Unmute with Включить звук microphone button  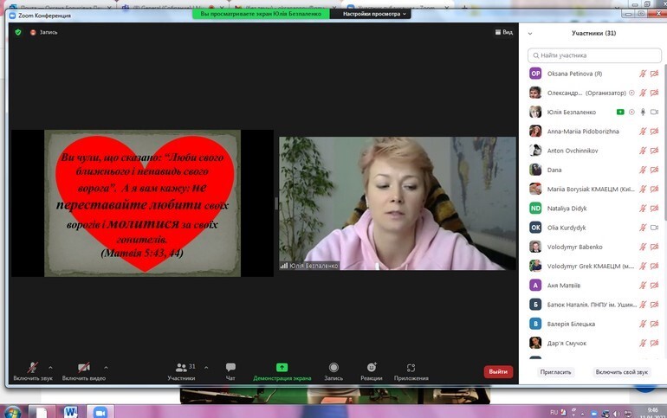(x=33, y=371)
